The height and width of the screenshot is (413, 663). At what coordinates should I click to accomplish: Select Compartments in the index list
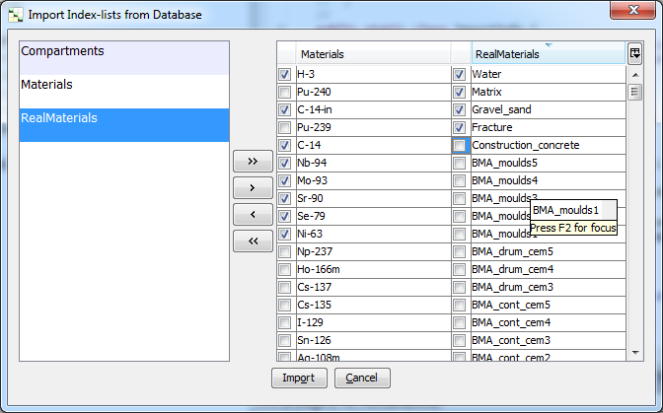124,58
